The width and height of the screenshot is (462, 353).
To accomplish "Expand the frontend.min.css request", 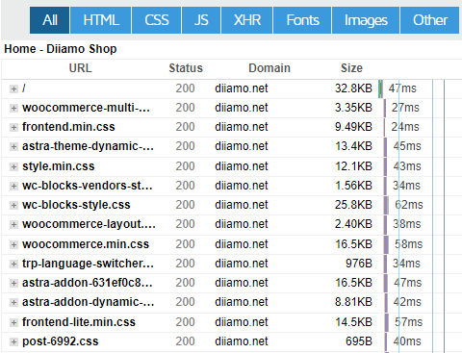I will (13, 127).
